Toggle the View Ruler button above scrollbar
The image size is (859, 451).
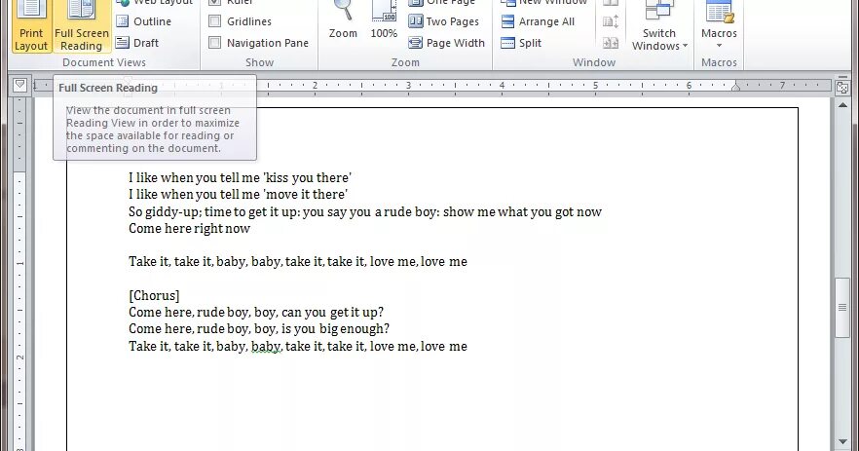click(842, 87)
